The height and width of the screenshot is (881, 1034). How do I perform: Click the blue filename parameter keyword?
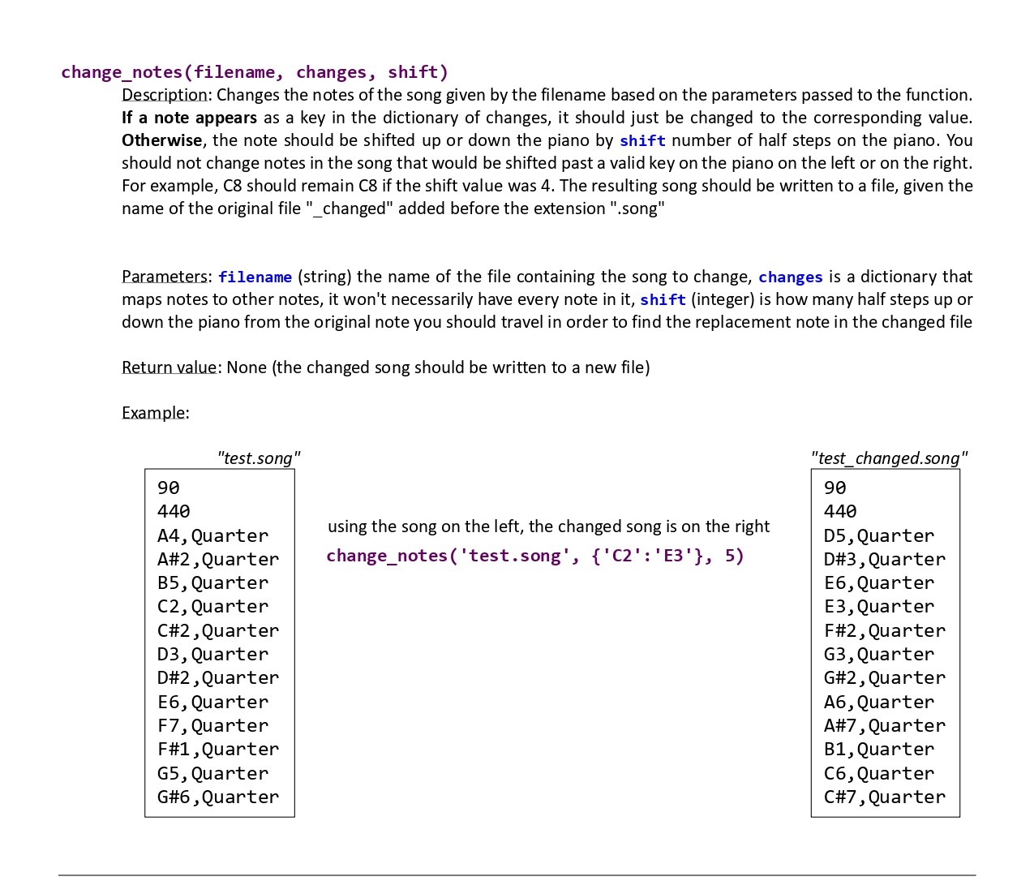(255, 277)
